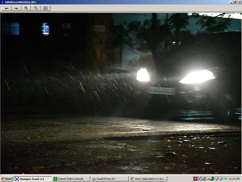
Task: Fit image to window using toolbar icon
Action: click(45, 8)
